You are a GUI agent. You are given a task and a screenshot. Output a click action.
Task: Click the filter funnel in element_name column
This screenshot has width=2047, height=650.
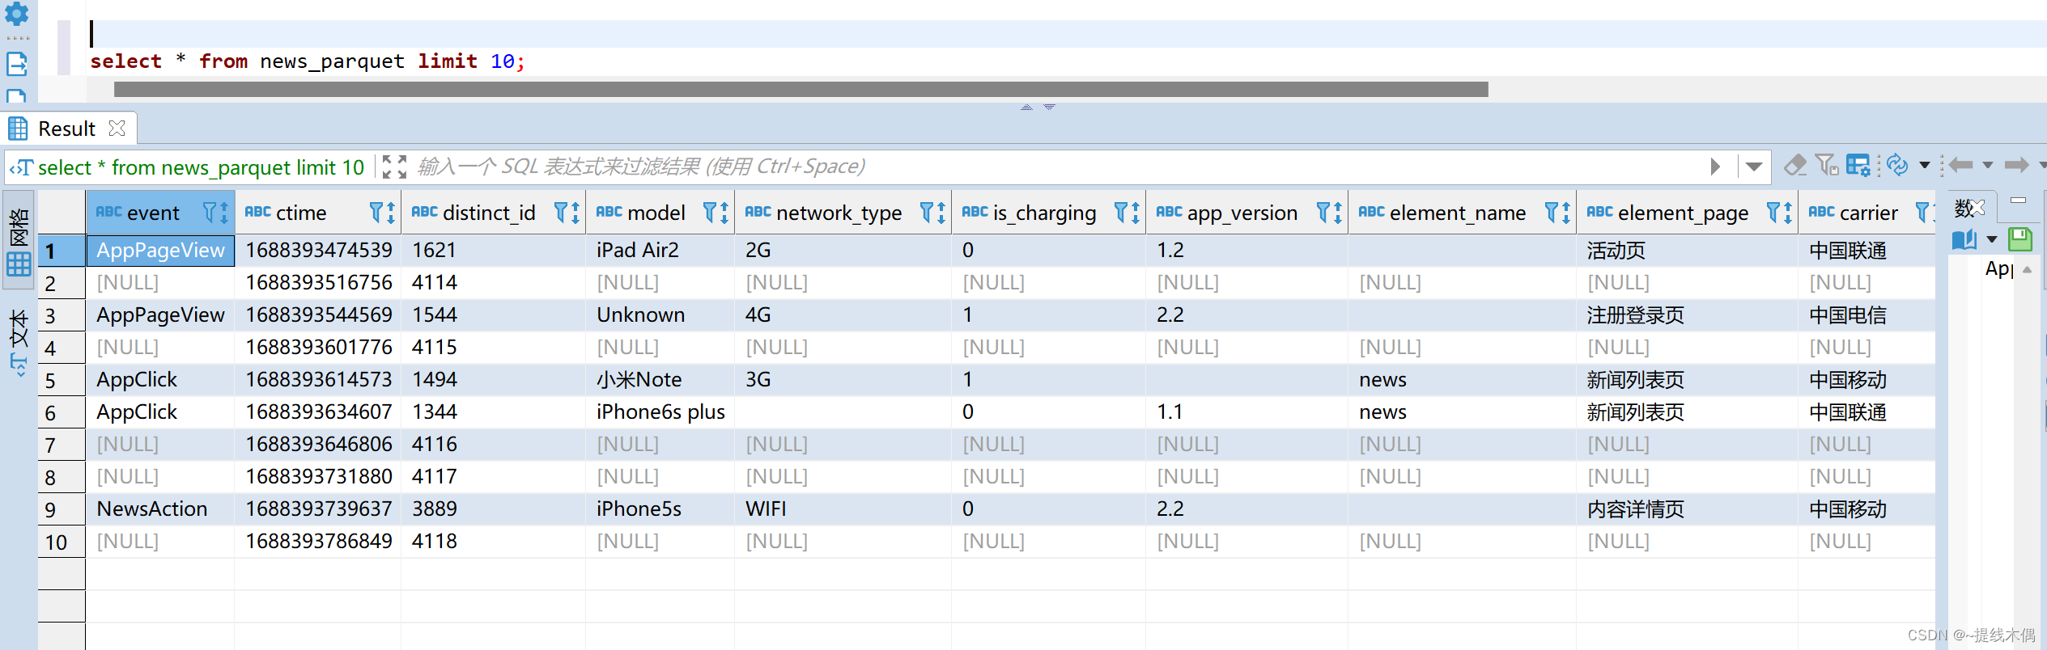[1552, 213]
